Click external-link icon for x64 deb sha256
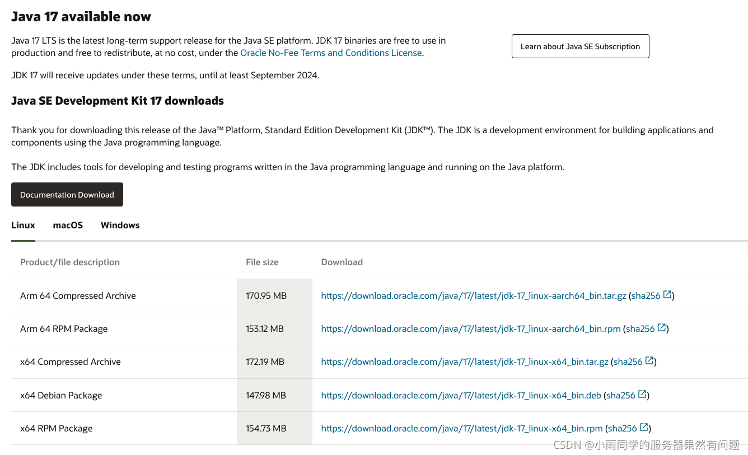Image resolution: width=748 pixels, height=455 pixels. pyautogui.click(x=642, y=395)
